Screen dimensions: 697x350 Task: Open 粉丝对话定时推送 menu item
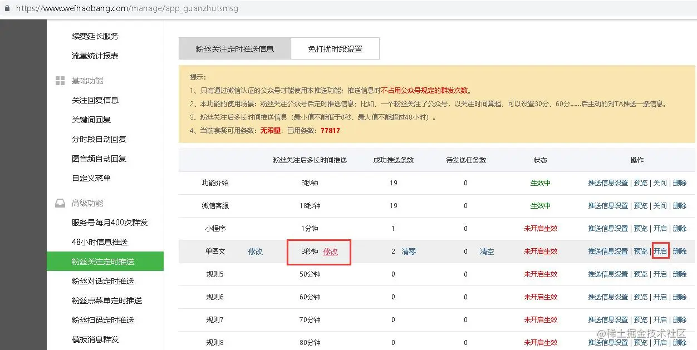click(x=103, y=281)
